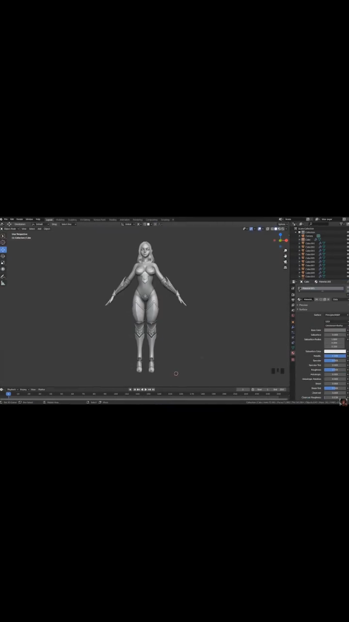Open the viewport Add menu button

39,229
